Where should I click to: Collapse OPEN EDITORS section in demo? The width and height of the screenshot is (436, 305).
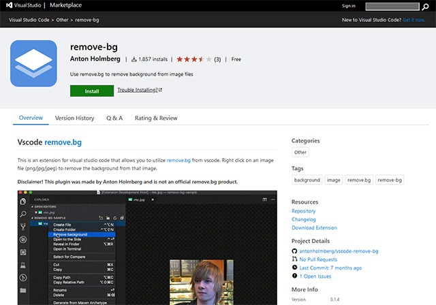(44, 207)
